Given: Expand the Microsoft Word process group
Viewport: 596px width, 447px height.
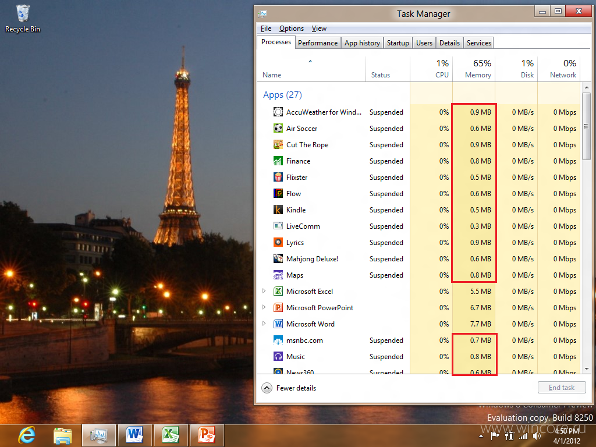Looking at the screenshot, I should (x=264, y=324).
